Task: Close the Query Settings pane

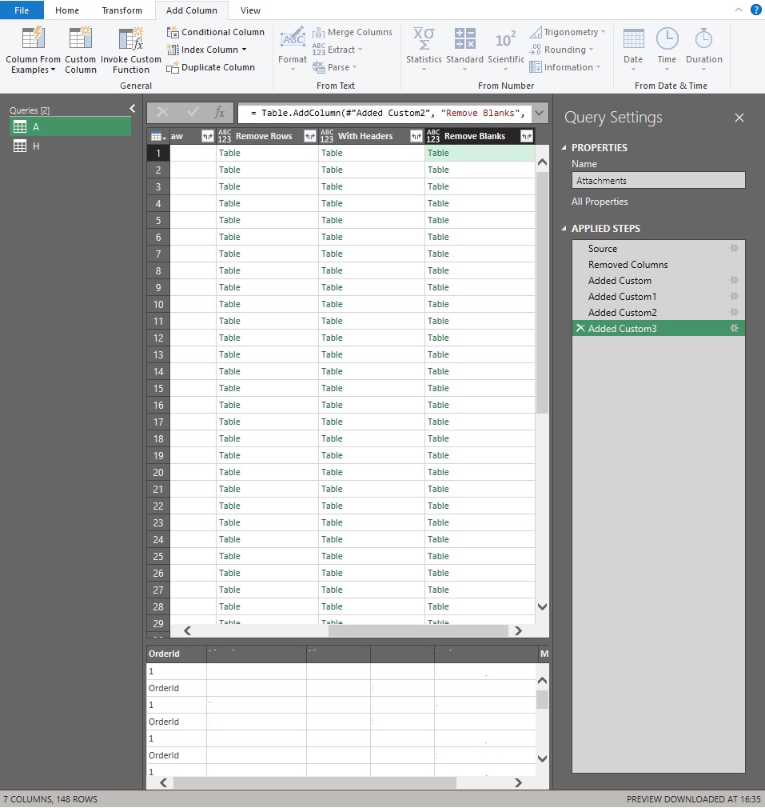Action: [x=739, y=118]
